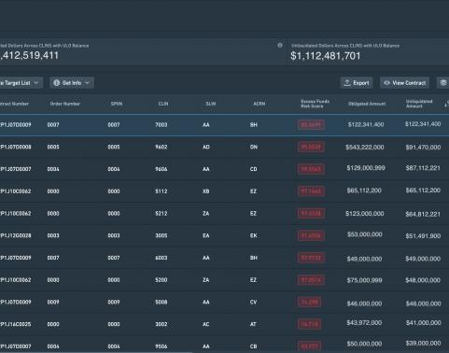Viewport: 449px width, 353px height.
Task: Select the CLIN 5200 cell
Action: tap(161, 280)
